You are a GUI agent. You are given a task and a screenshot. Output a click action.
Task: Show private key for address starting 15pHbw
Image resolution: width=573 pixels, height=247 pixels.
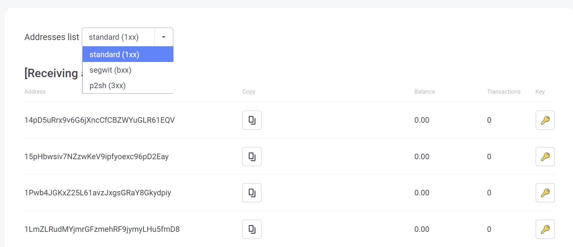point(545,157)
